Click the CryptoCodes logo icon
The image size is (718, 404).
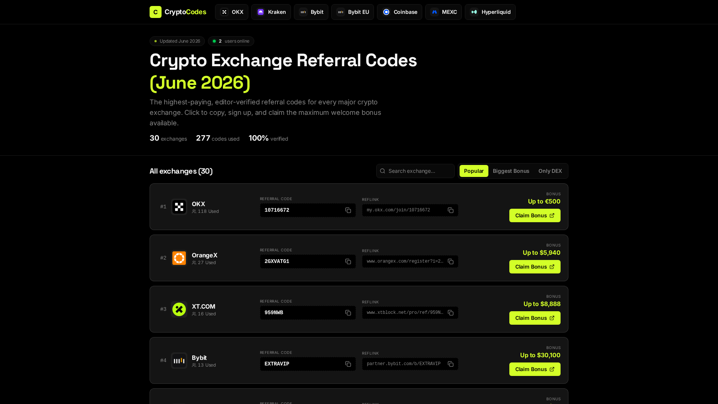tap(156, 12)
